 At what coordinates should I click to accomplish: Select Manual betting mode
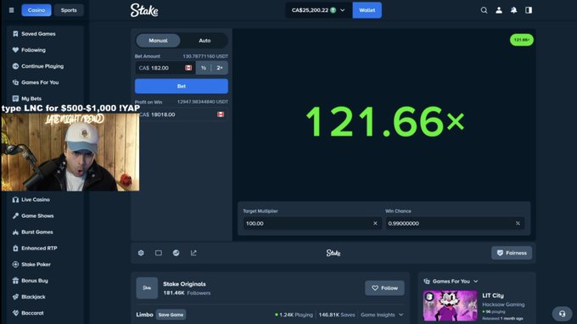click(x=158, y=41)
